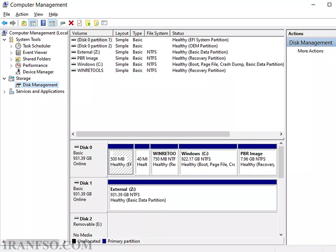The height and width of the screenshot is (252, 336).
Task: Open the Action menu
Action: [x=22, y=14]
